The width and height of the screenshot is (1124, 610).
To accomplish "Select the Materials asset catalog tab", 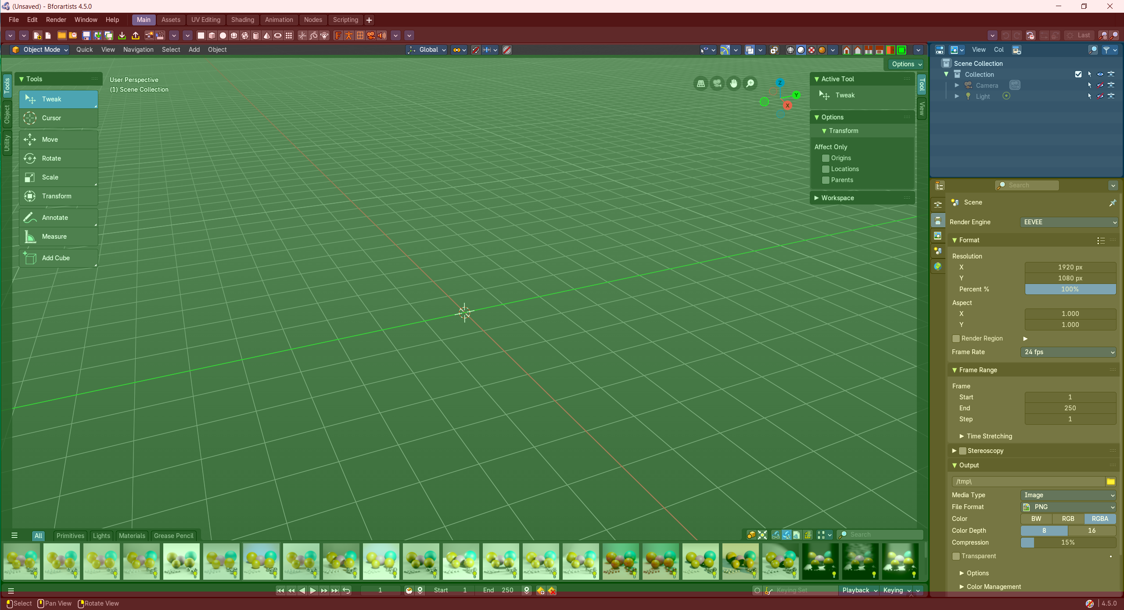I will (132, 536).
